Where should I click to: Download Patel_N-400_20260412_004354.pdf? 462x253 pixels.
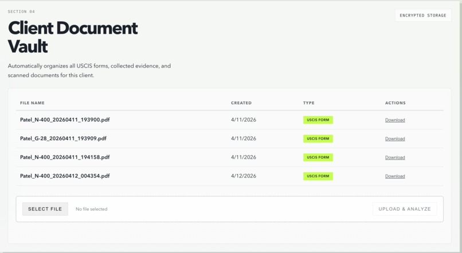[x=395, y=176]
